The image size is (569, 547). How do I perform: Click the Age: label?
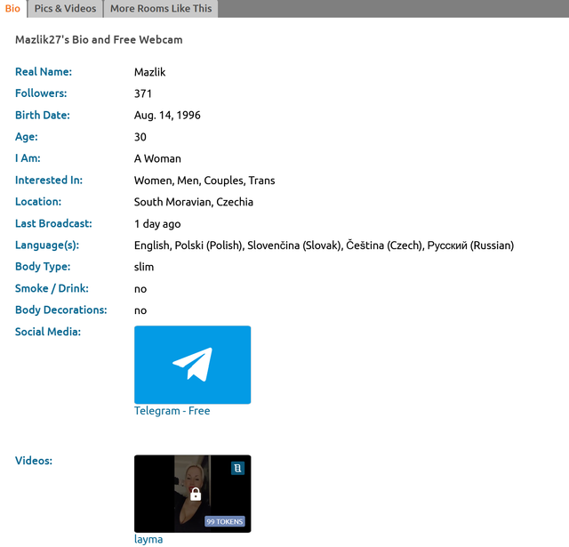click(27, 136)
